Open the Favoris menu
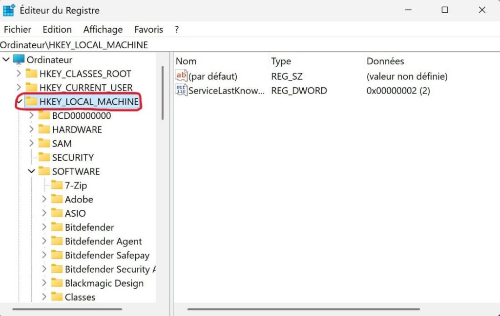The height and width of the screenshot is (316, 500). coord(148,29)
